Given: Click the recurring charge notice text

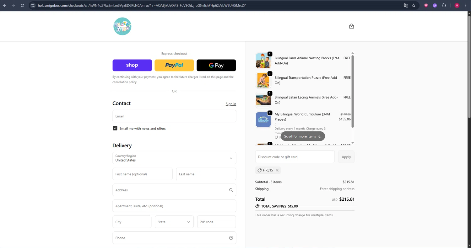Looking at the screenshot, I should [x=294, y=215].
